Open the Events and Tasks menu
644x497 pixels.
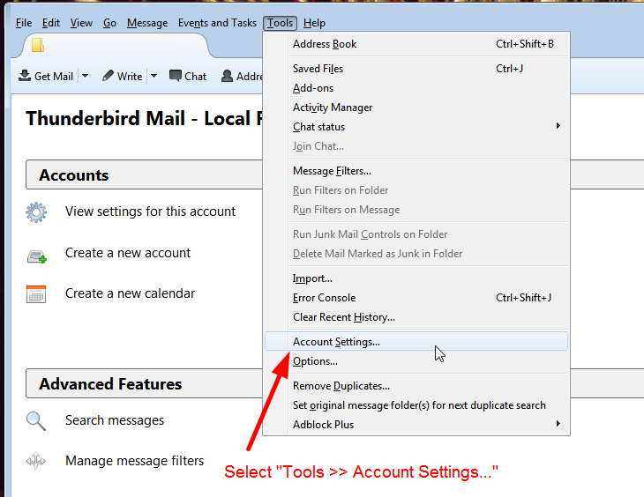[x=217, y=23]
